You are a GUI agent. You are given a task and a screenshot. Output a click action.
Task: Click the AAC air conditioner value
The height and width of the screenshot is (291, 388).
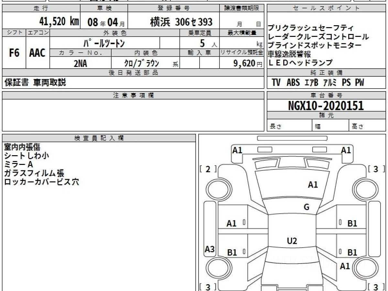click(38, 53)
